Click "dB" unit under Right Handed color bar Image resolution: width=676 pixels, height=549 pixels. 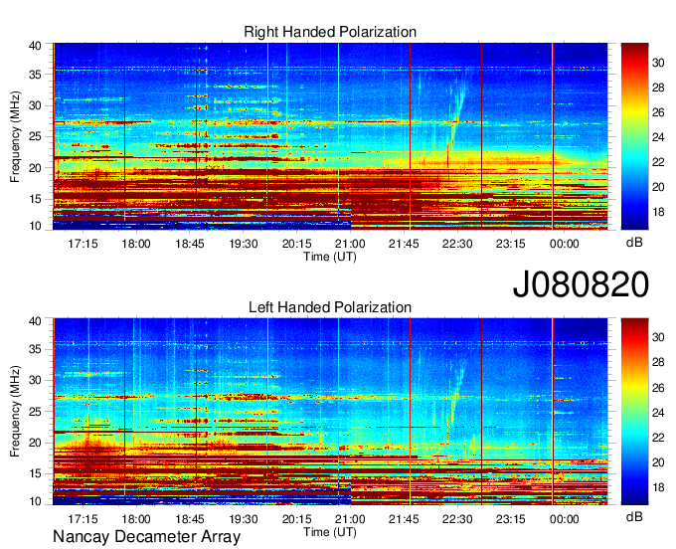[634, 243]
